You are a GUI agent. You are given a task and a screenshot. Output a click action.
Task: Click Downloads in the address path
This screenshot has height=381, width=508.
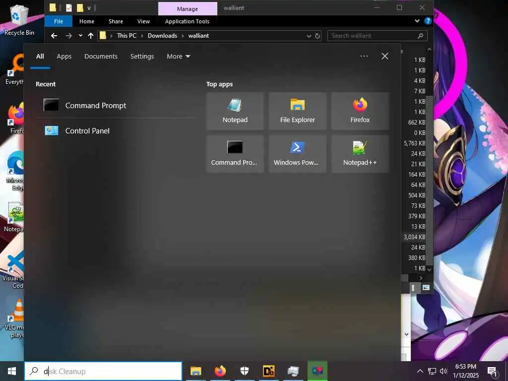pos(162,36)
